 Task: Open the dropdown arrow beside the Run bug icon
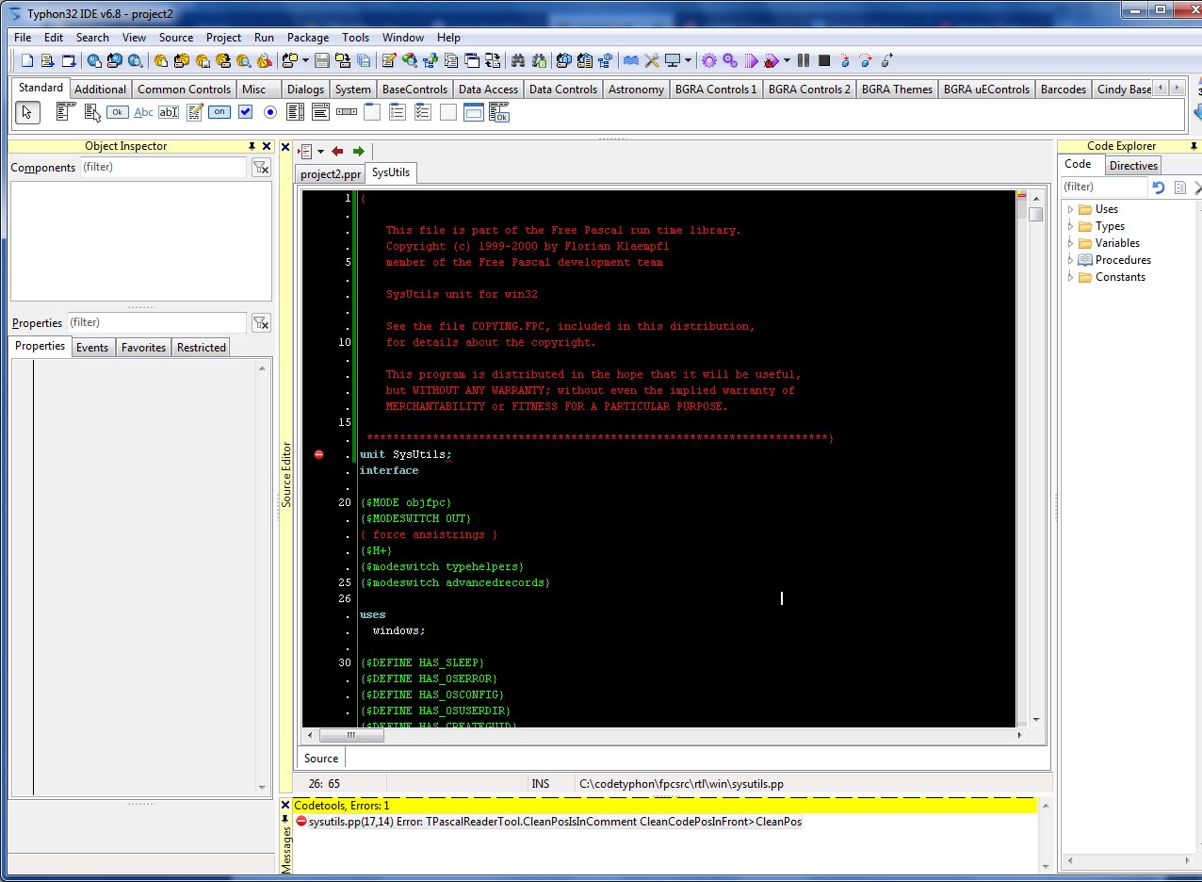[787, 60]
